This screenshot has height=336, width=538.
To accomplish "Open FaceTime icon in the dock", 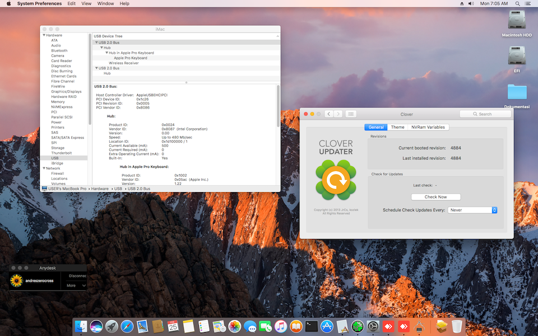I will [265, 326].
